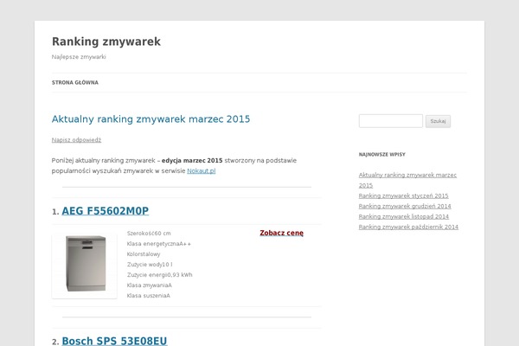Open the Ranking zmywarek site title

point(106,42)
